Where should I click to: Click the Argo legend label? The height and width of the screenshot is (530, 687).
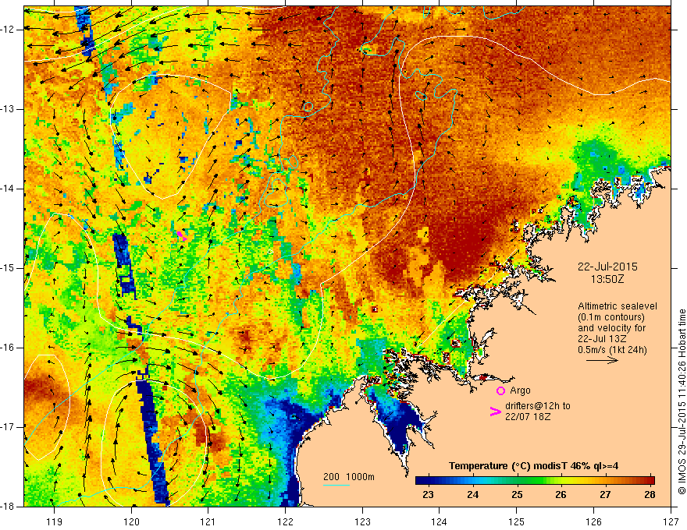pyautogui.click(x=520, y=390)
